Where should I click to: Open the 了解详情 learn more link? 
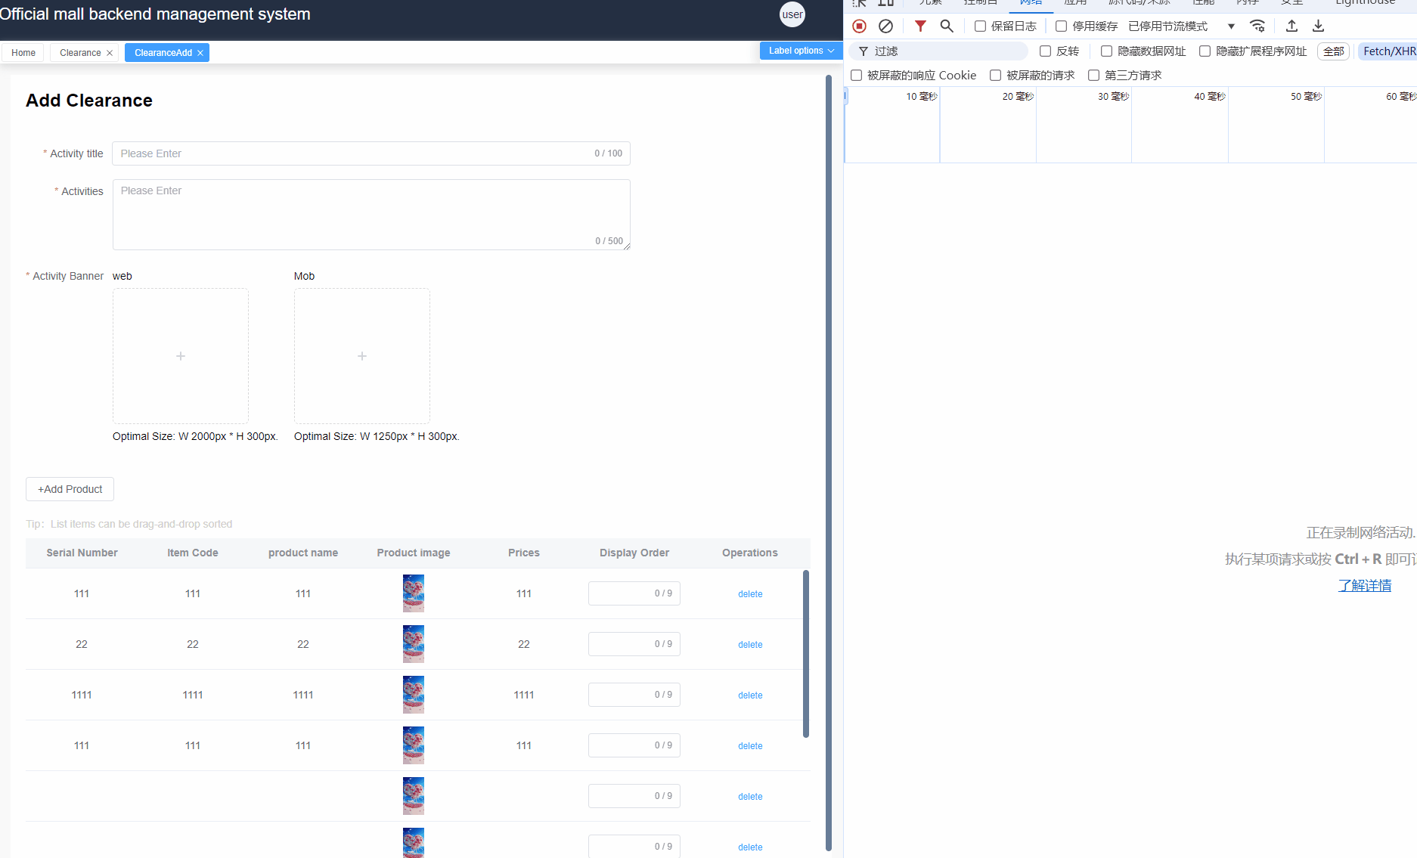click(x=1365, y=586)
